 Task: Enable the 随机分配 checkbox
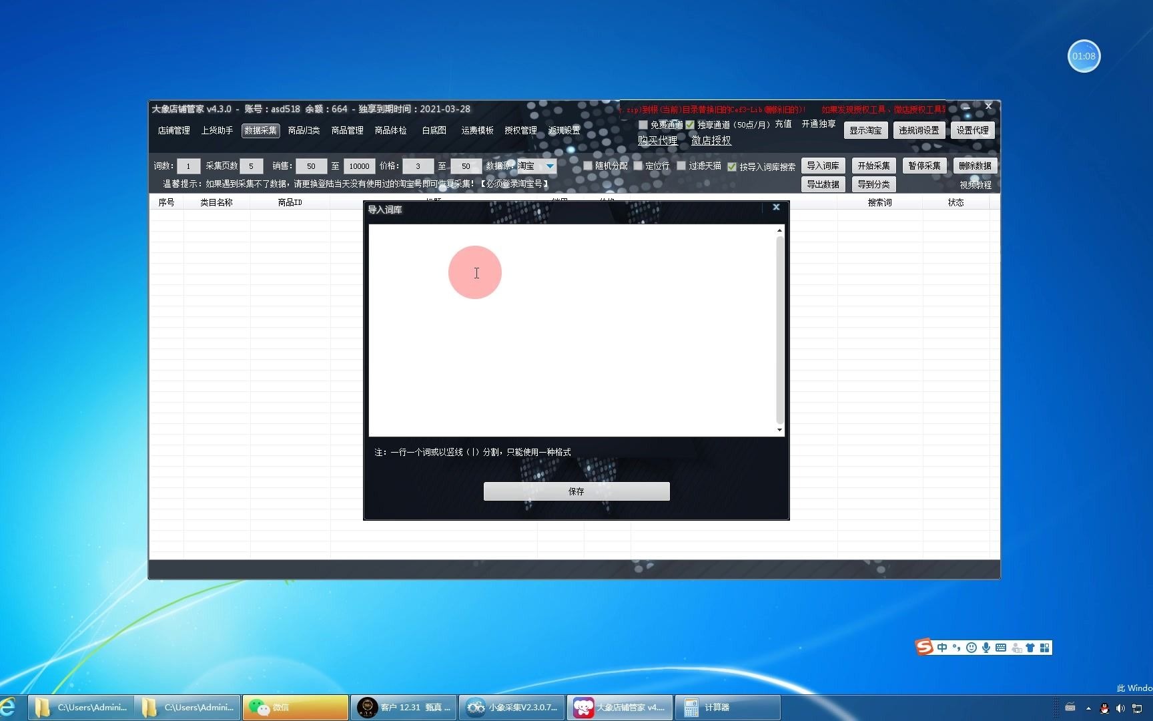click(x=588, y=166)
